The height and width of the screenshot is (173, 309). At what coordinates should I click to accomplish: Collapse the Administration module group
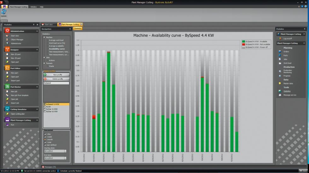pos(37,31)
